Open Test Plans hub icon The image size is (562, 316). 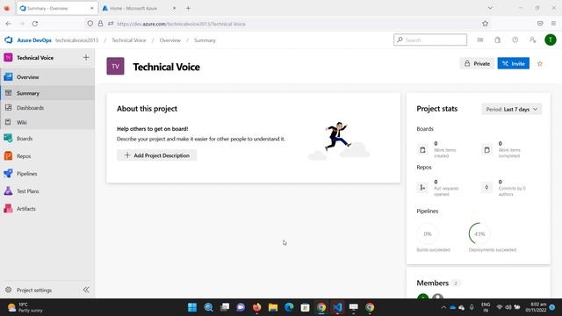(x=8, y=191)
